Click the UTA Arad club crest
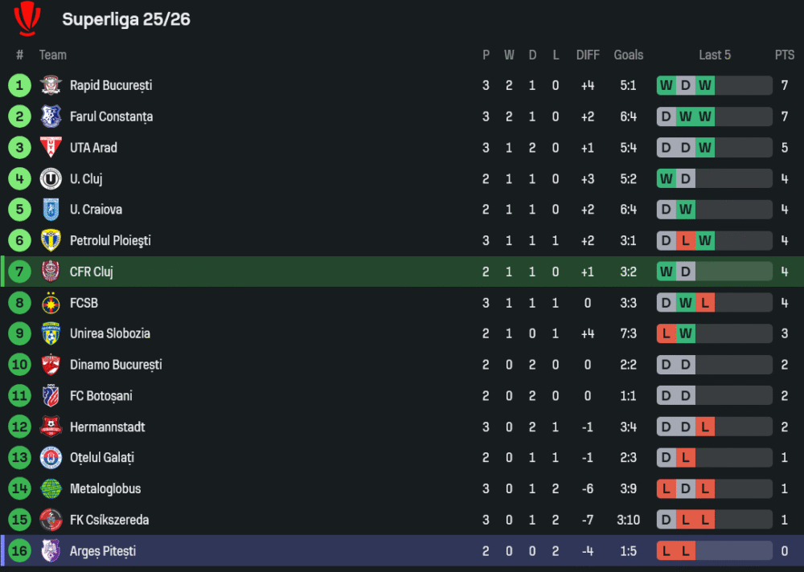This screenshot has width=804, height=572. click(51, 148)
